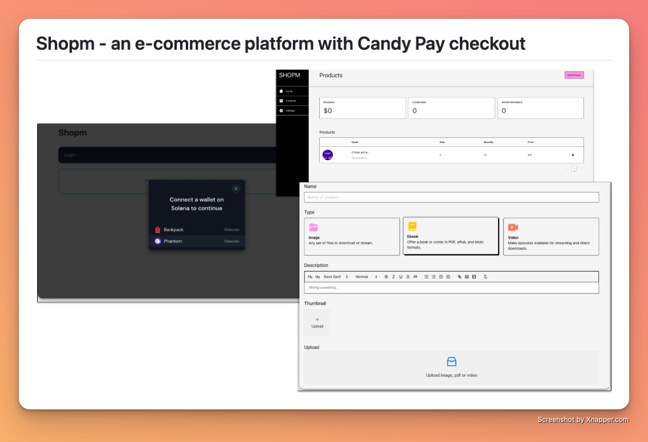The height and width of the screenshot is (442, 648).
Task: Open Products via the box icon in sidebar
Action: point(281,101)
